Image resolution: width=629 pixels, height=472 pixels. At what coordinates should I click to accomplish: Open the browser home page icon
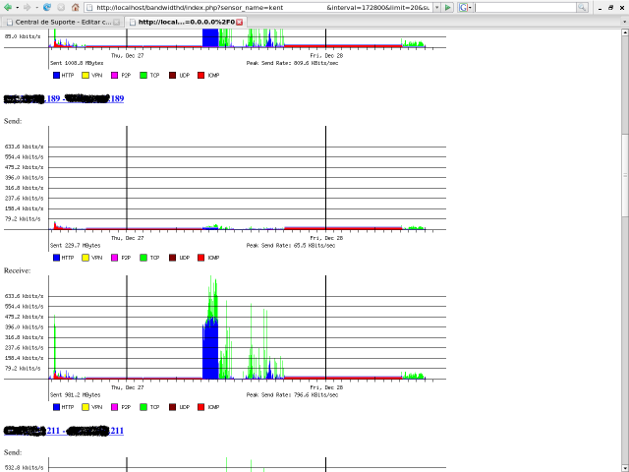pyautogui.click(x=75, y=7)
